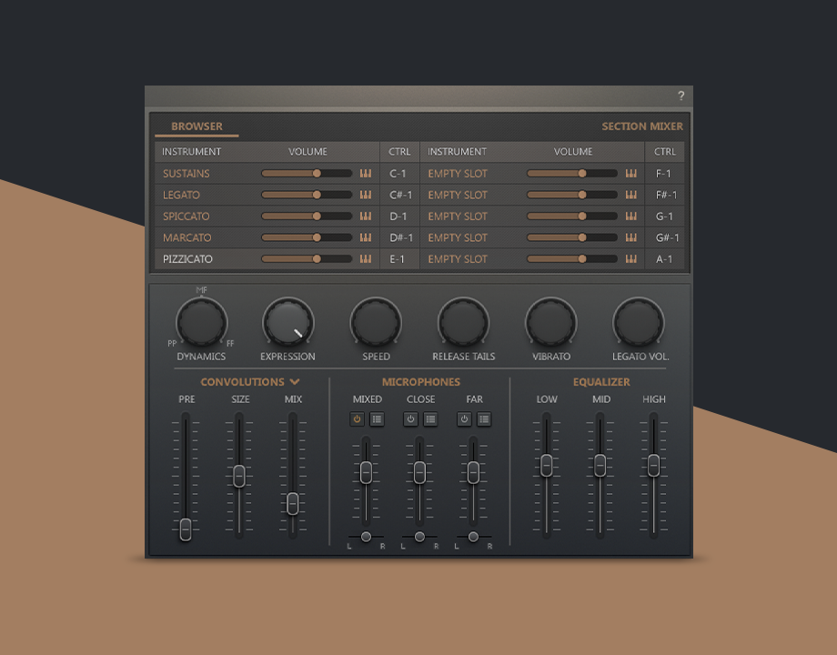This screenshot has height=655, width=837.
Task: Open the Mixed microphone list settings icon
Action: pos(377,419)
